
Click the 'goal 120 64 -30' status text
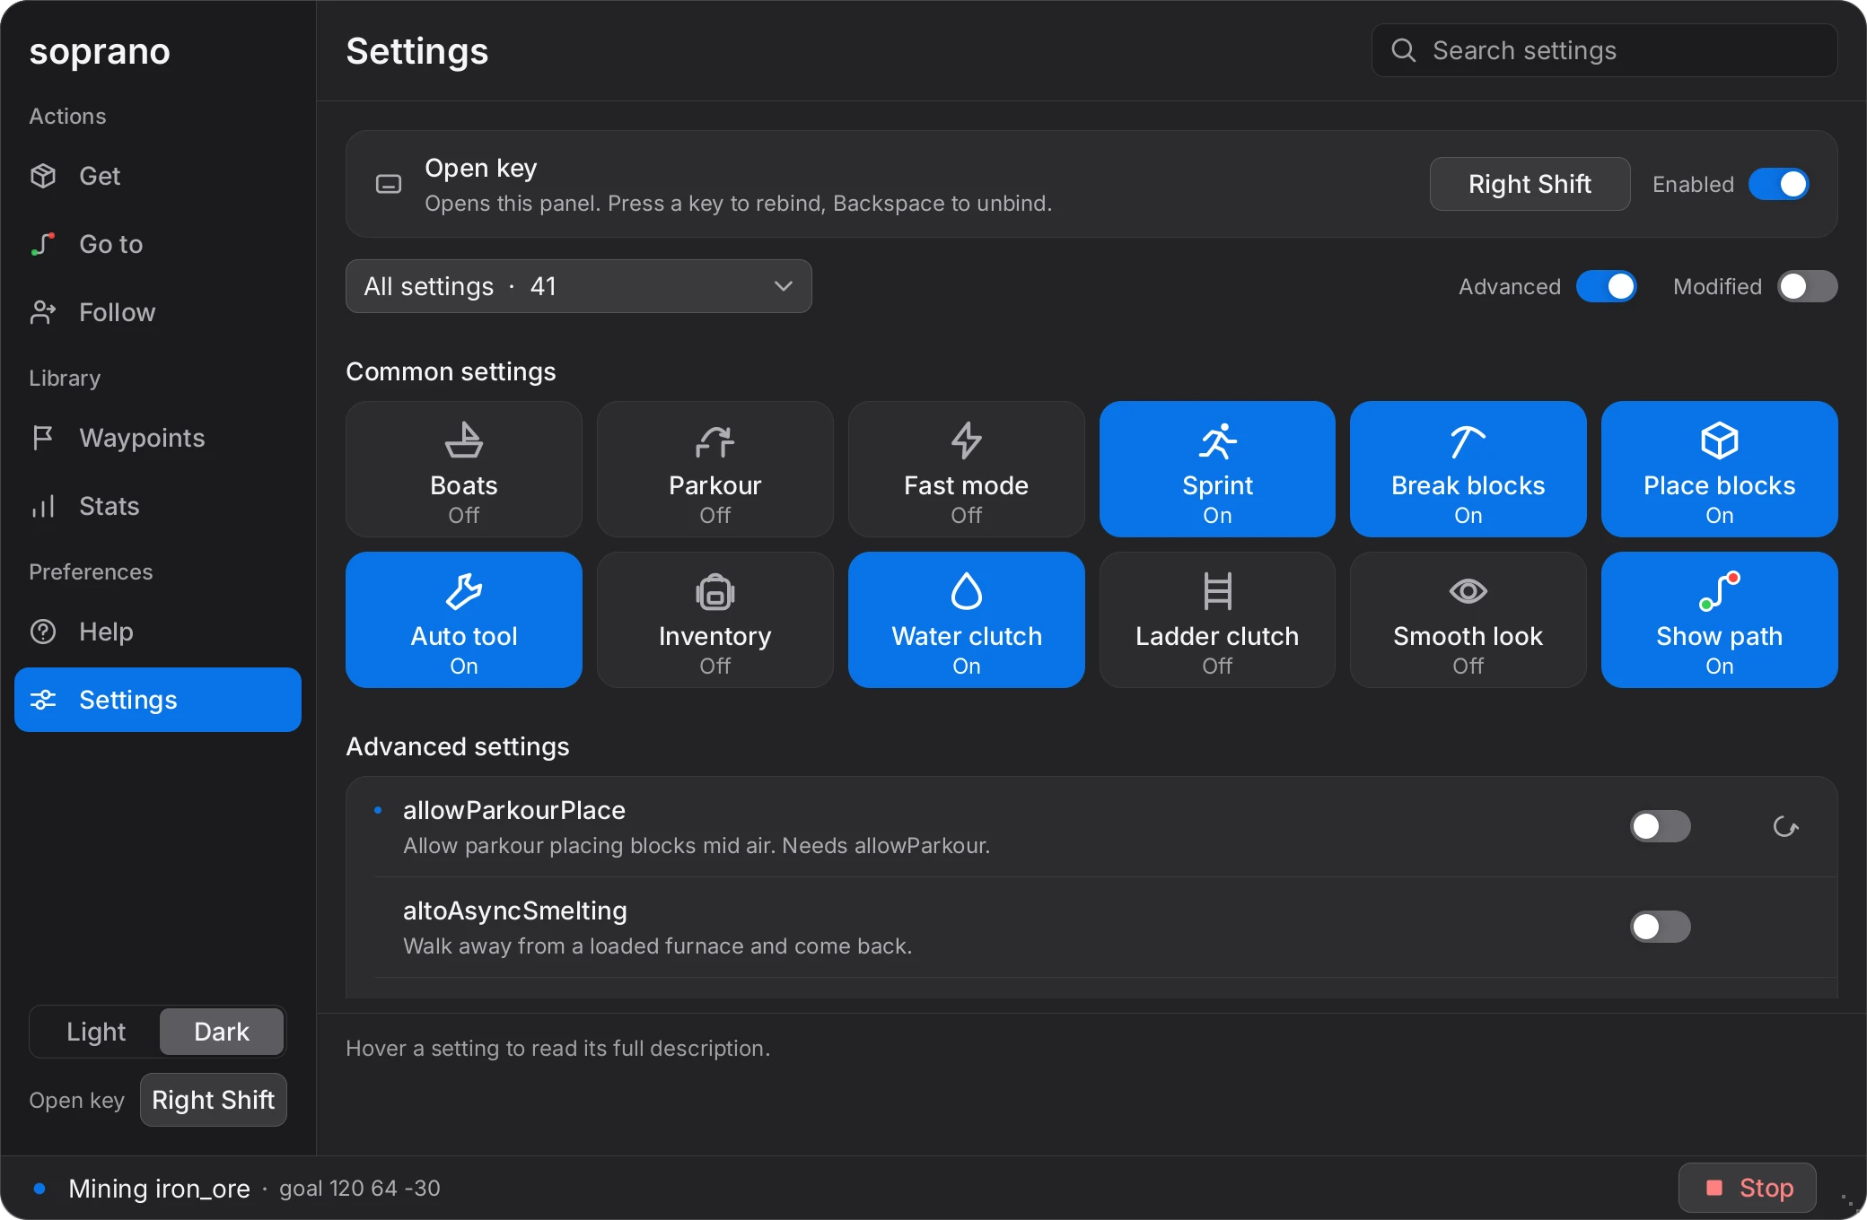(x=360, y=1188)
